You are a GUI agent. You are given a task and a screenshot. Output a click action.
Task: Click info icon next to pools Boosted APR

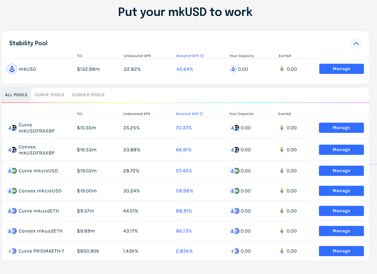pos(201,114)
